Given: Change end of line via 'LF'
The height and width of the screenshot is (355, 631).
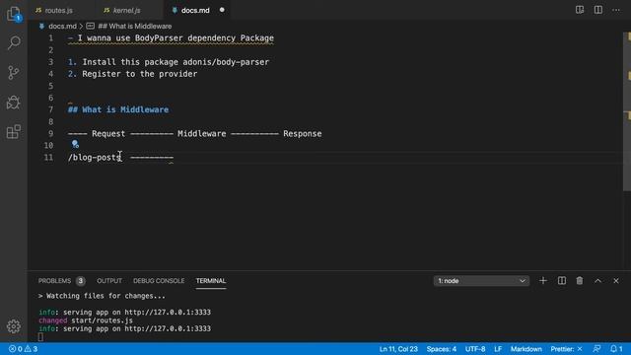Looking at the screenshot, I should pyautogui.click(x=498, y=349).
